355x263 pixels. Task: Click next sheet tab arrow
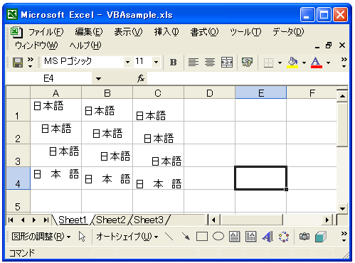click(34, 220)
